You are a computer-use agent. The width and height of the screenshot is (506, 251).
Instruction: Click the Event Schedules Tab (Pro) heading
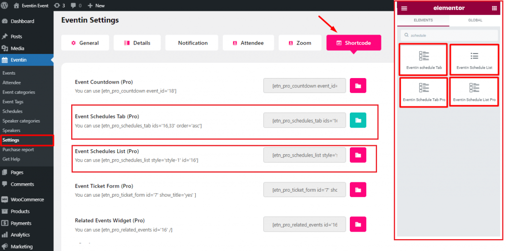(107, 117)
